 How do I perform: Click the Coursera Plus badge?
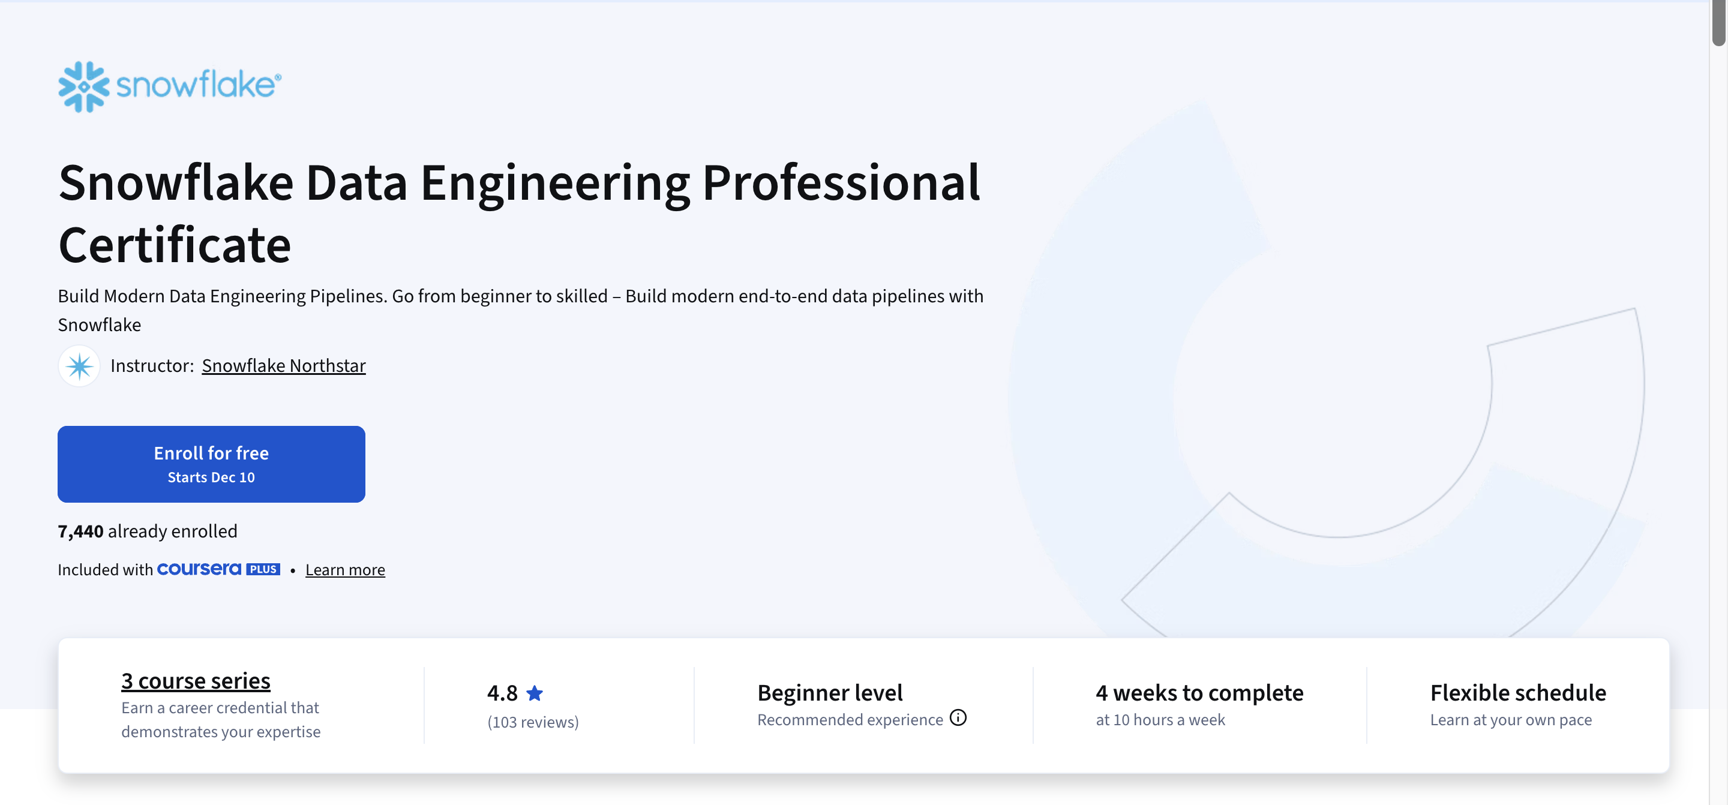218,569
